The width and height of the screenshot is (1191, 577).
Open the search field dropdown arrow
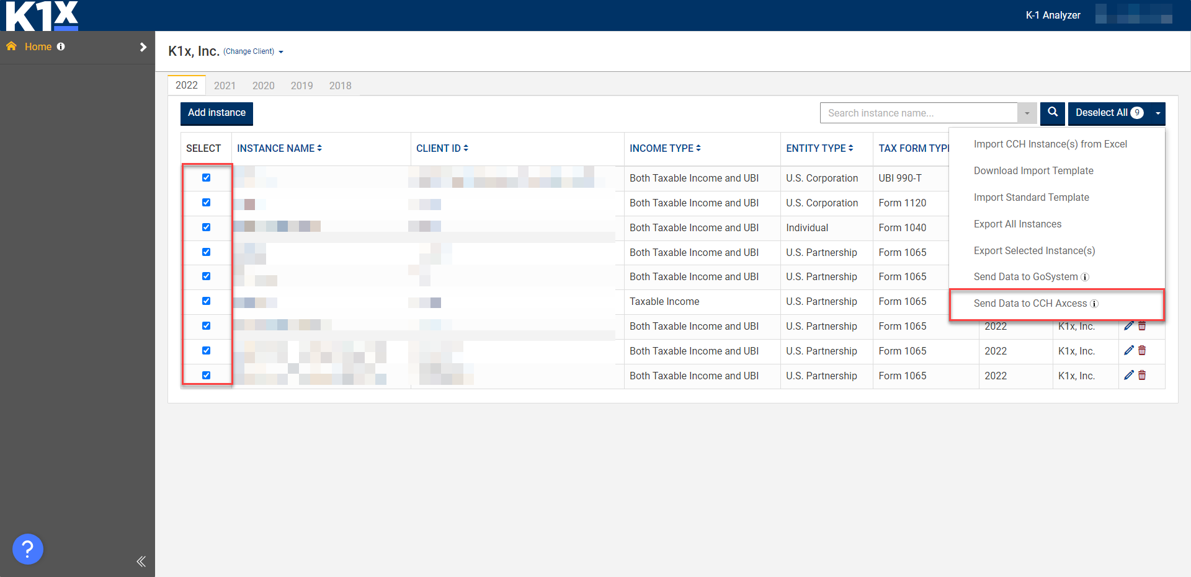(1028, 113)
